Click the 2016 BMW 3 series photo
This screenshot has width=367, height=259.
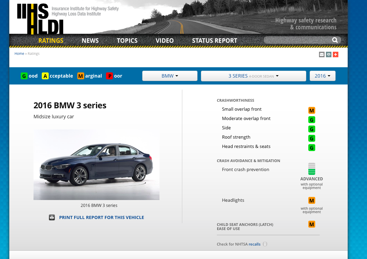tap(96, 165)
